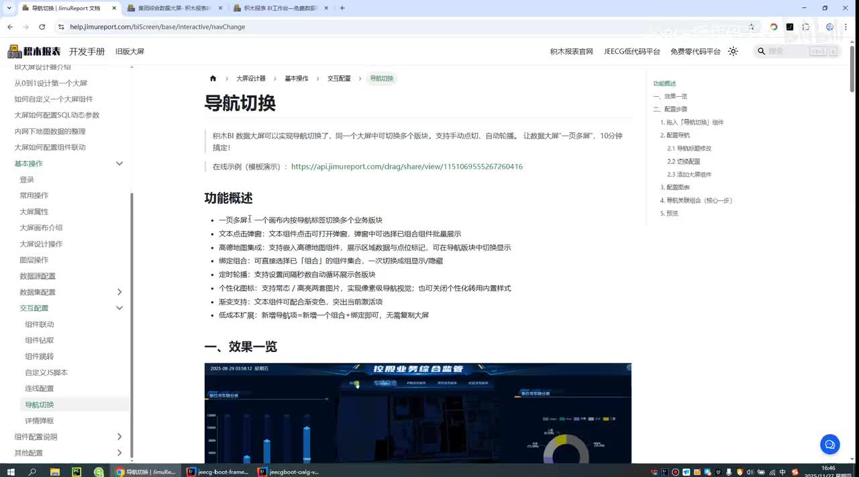Open the chat support bubble button
The width and height of the screenshot is (859, 477).
pos(830,444)
